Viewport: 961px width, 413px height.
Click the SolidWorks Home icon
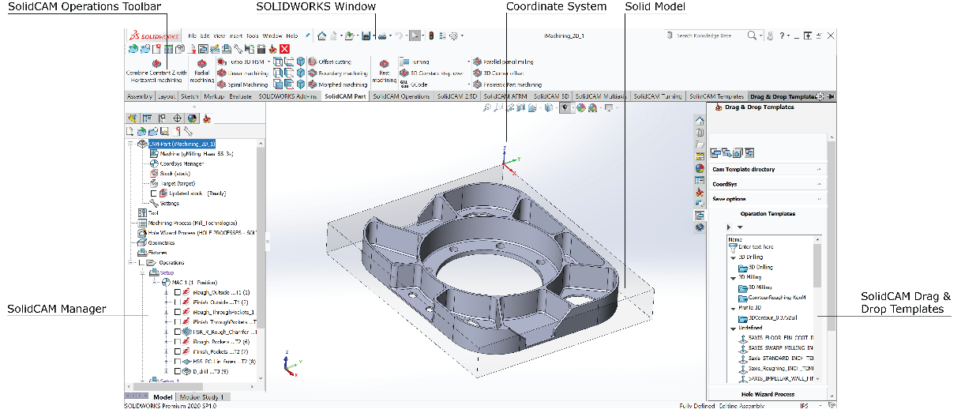pyautogui.click(x=321, y=36)
